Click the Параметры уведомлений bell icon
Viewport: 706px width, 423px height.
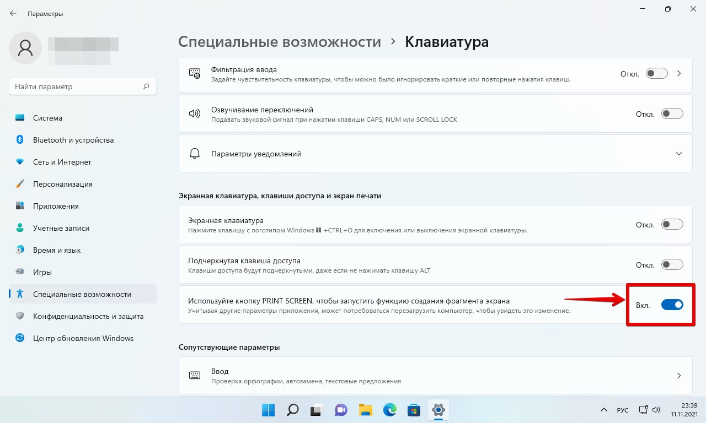195,154
